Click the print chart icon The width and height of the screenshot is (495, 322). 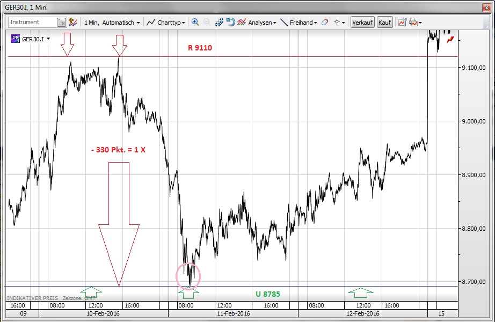point(413,22)
